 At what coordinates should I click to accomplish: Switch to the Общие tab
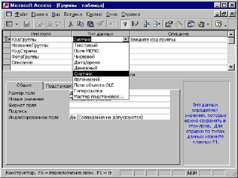coord(24,85)
